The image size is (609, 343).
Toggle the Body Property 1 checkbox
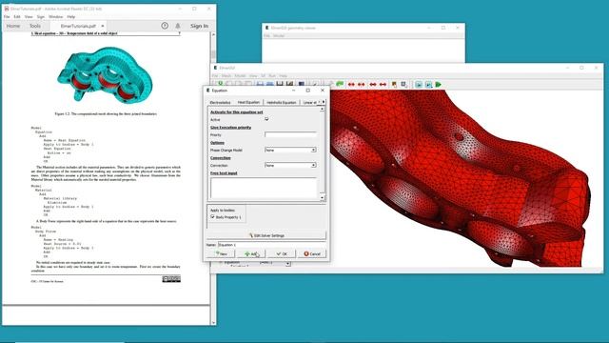212,216
